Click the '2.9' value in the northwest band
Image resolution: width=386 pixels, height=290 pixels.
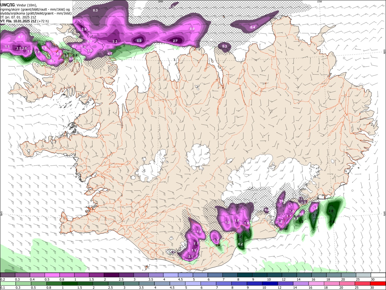point(84,29)
